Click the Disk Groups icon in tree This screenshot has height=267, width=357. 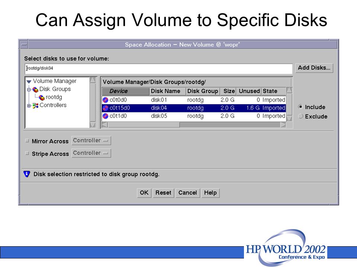pos(35,90)
